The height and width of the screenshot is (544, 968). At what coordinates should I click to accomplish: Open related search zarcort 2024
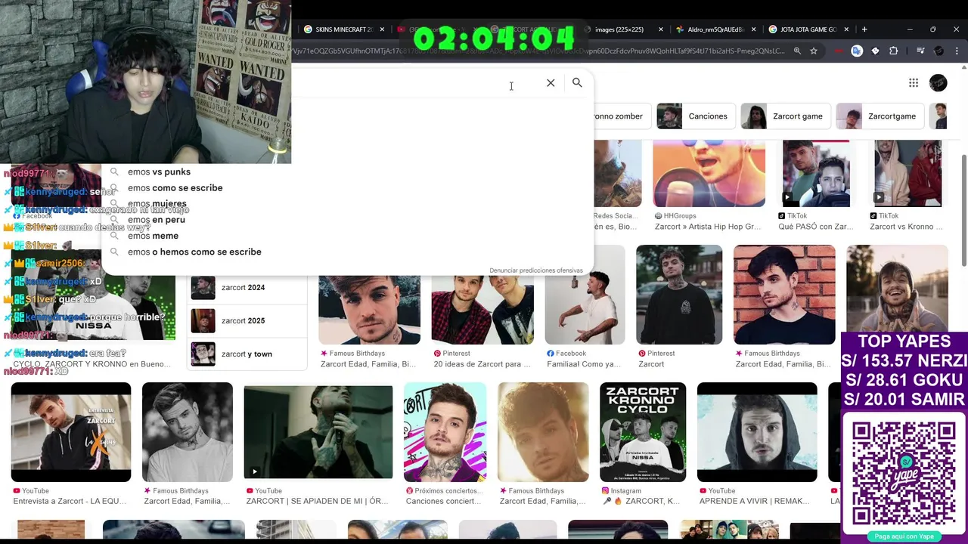point(247,287)
